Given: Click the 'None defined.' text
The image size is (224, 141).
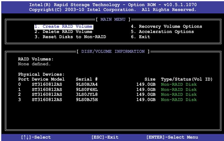Looking at the screenshot, I should click(x=34, y=64).
